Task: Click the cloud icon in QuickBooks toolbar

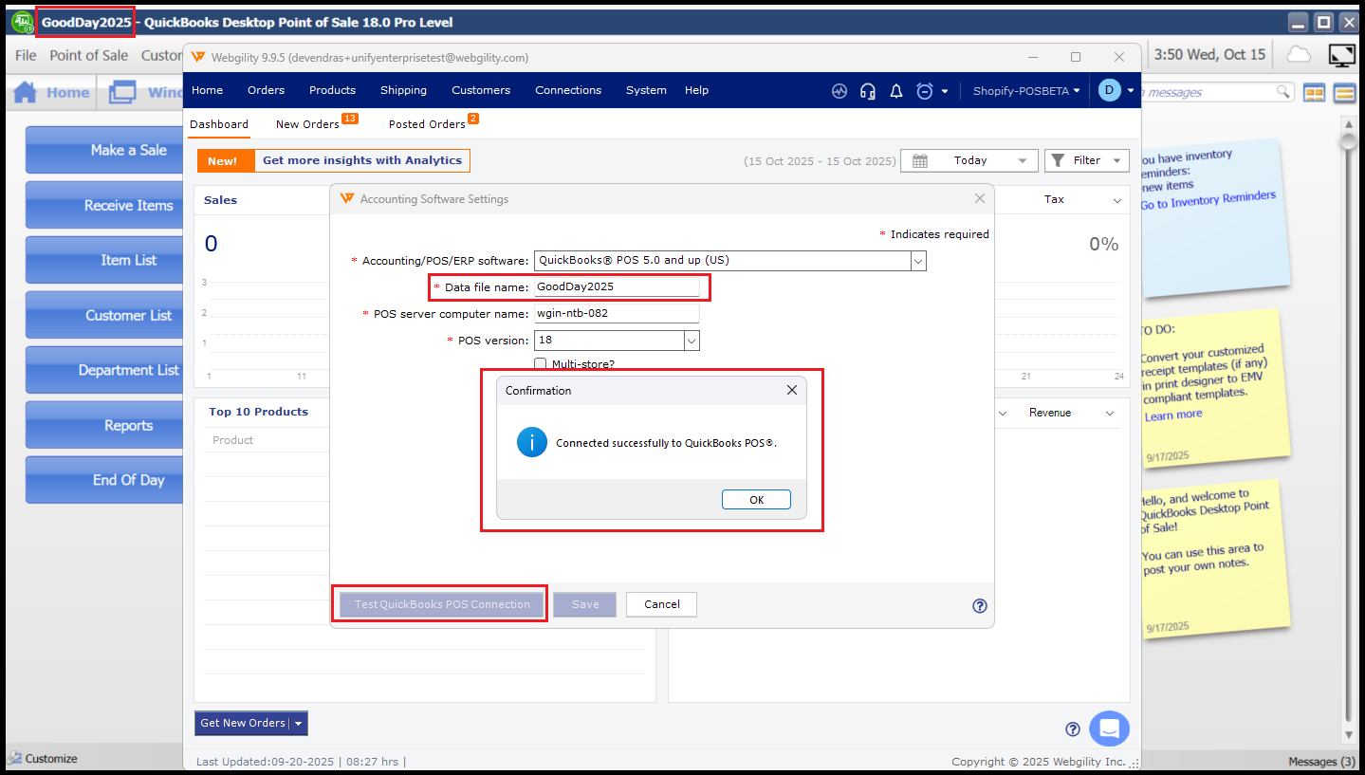Action: tap(1298, 54)
